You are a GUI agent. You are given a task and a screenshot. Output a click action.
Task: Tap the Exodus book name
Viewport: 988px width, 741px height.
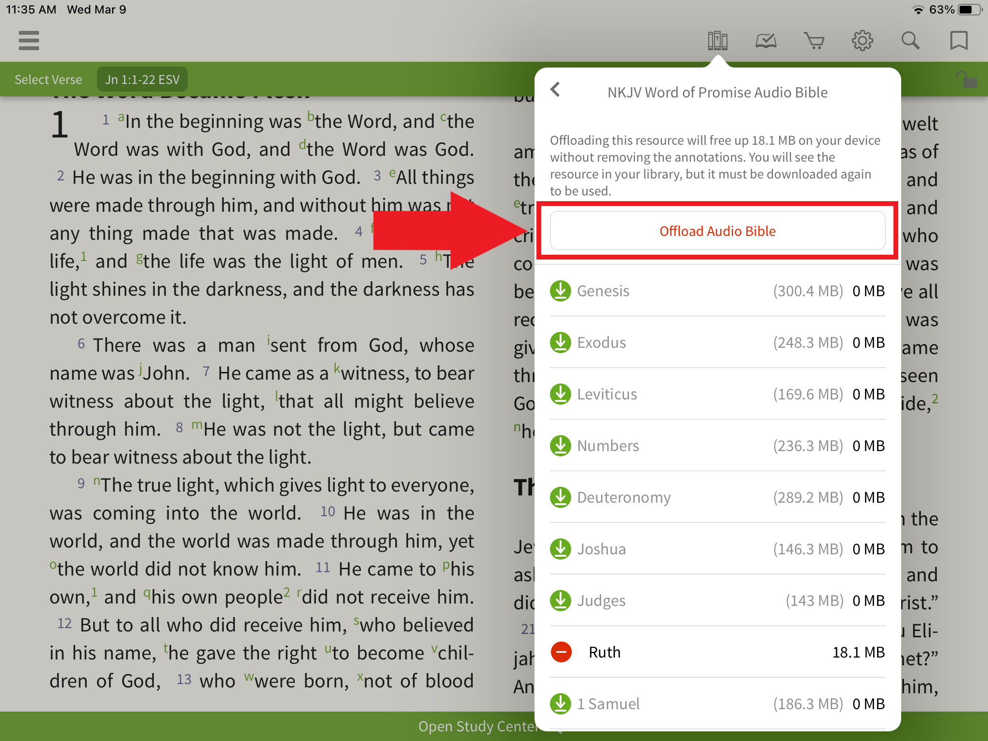[602, 343]
